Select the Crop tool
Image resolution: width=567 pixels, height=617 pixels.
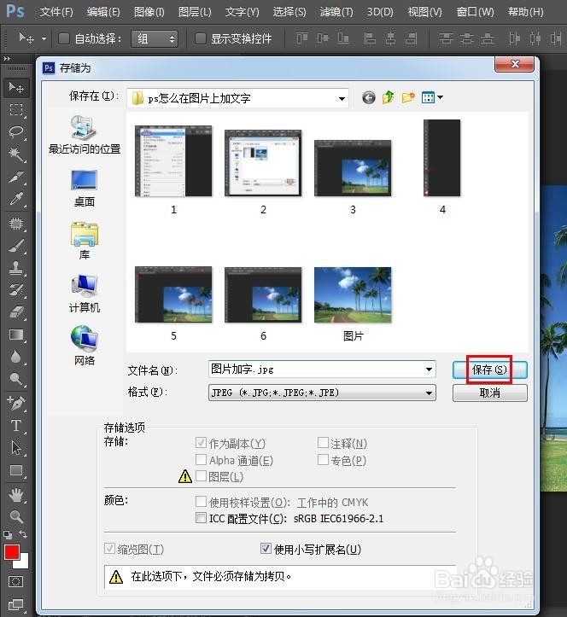tap(16, 177)
